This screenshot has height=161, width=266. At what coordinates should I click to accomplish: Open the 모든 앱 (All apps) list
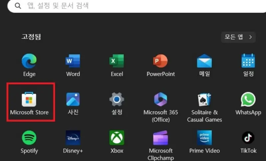click(x=238, y=37)
